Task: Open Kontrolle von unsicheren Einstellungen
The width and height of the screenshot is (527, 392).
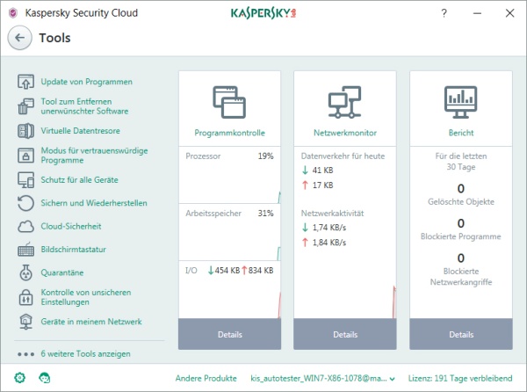Action: (86, 297)
